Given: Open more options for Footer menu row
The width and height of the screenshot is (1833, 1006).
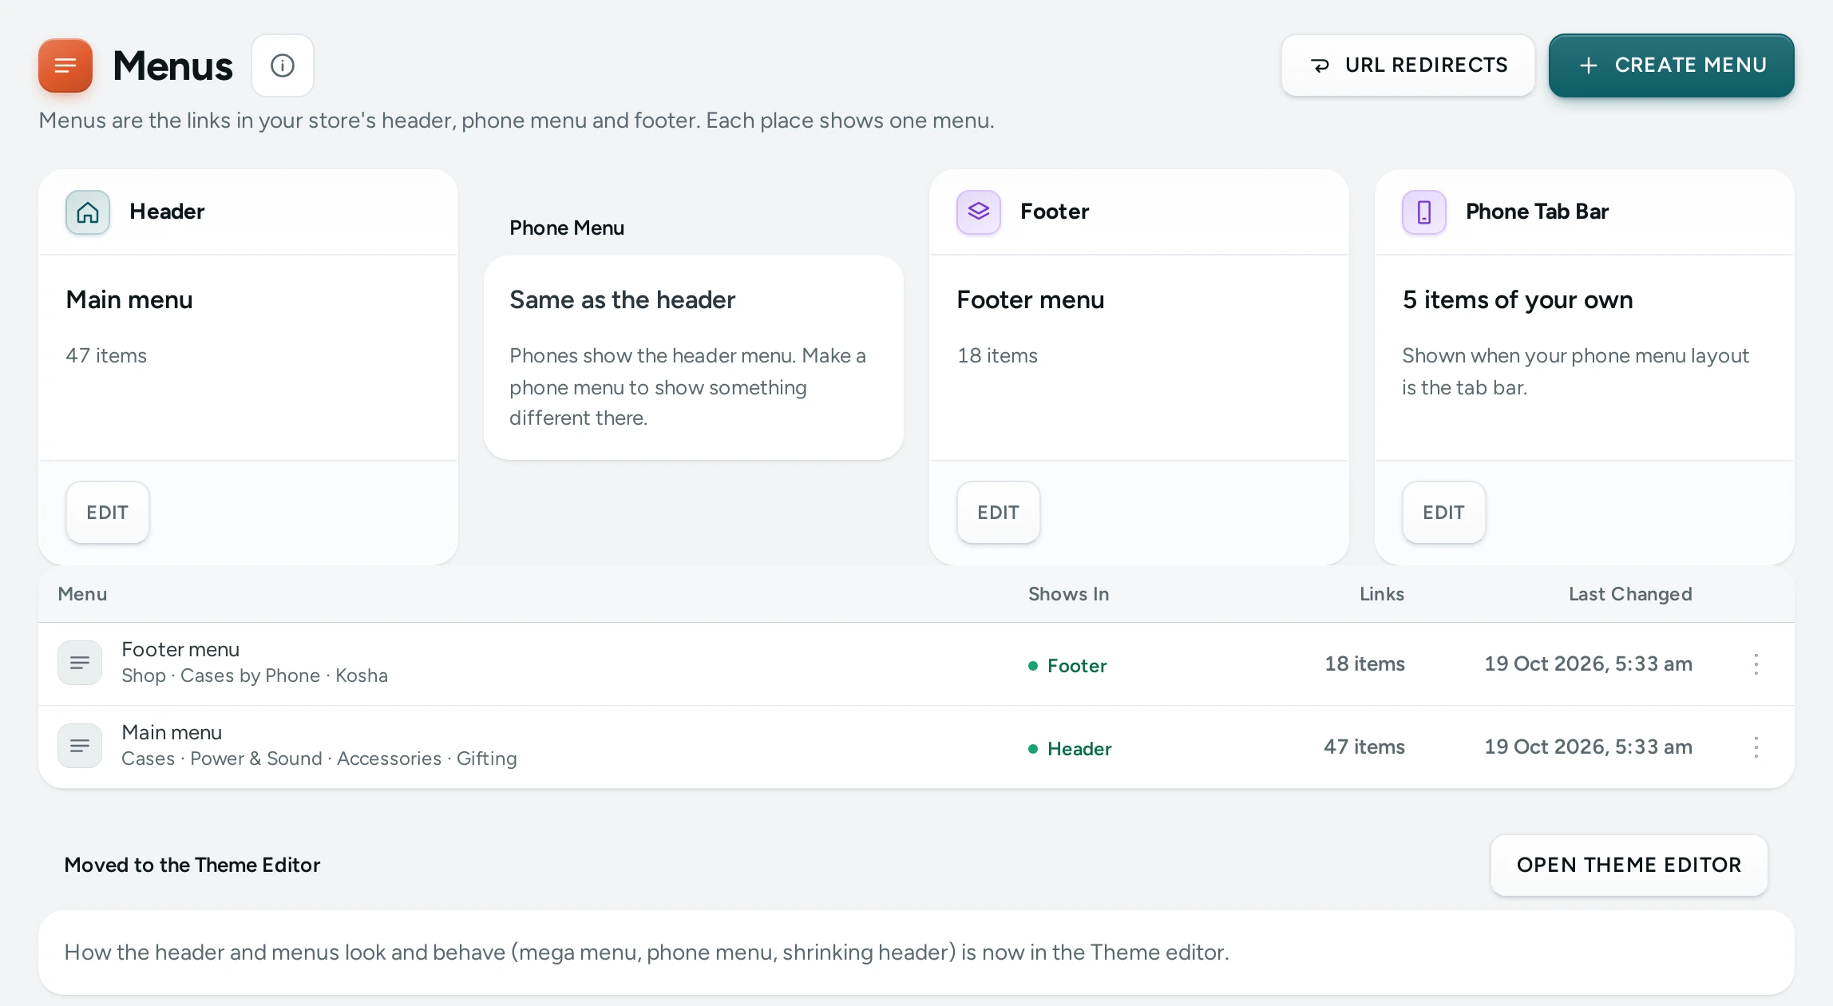Looking at the screenshot, I should 1756,664.
